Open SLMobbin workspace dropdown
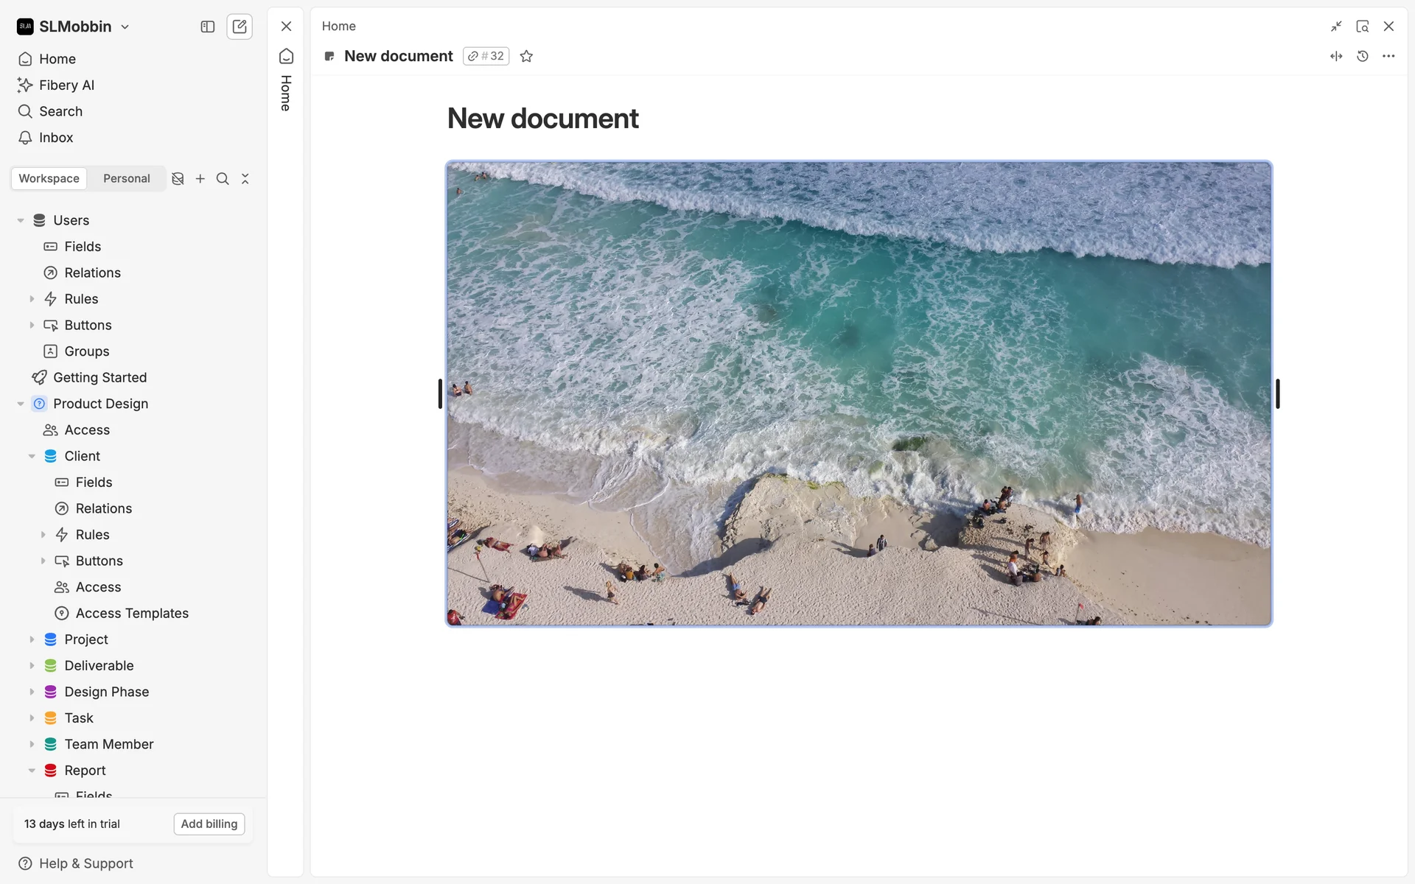1415x884 pixels. coord(74,27)
